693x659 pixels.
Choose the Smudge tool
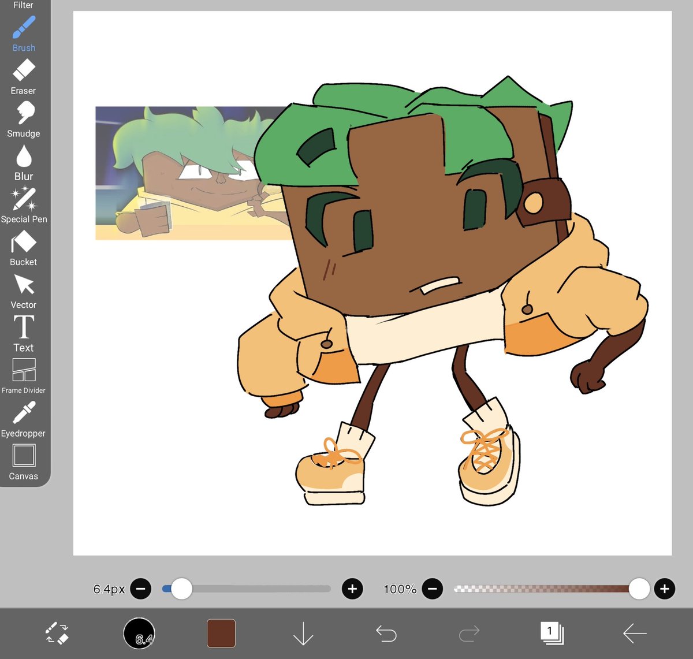[x=24, y=120]
